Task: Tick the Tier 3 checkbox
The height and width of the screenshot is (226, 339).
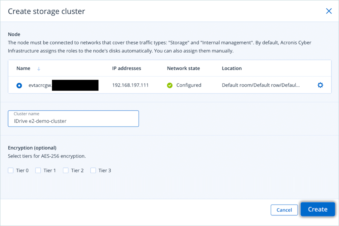Action: point(93,171)
